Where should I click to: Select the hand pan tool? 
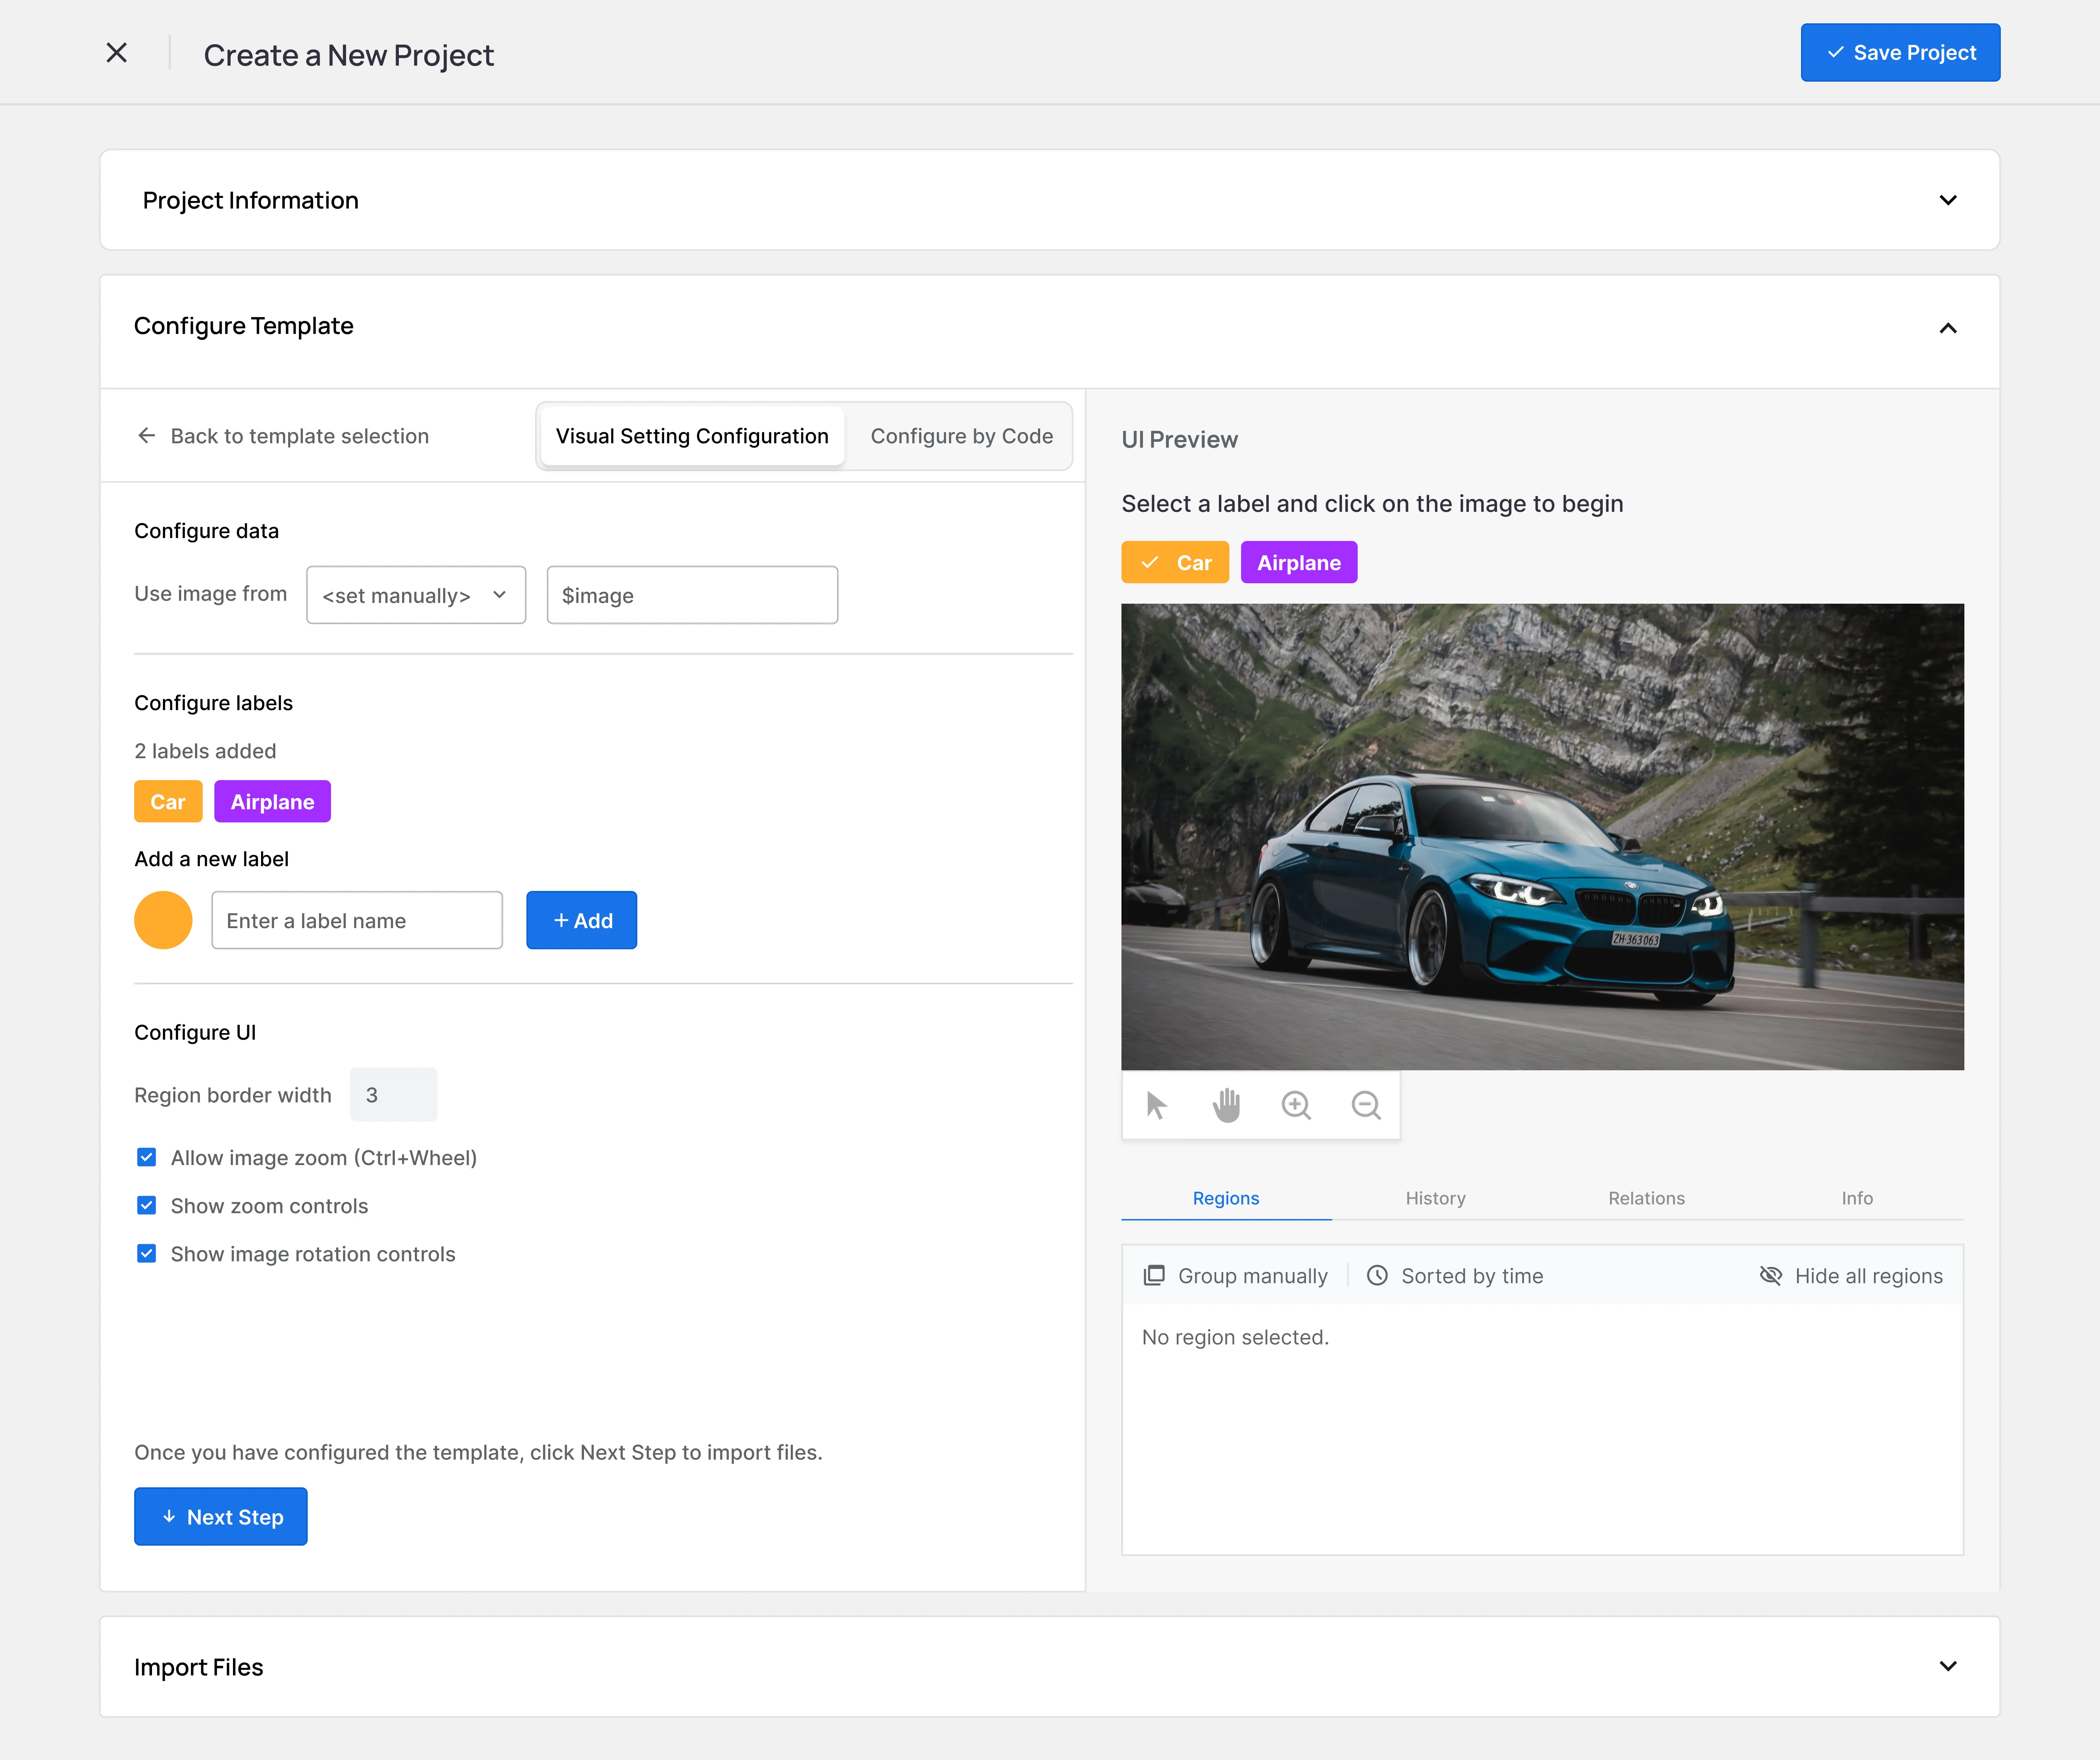click(x=1226, y=1105)
